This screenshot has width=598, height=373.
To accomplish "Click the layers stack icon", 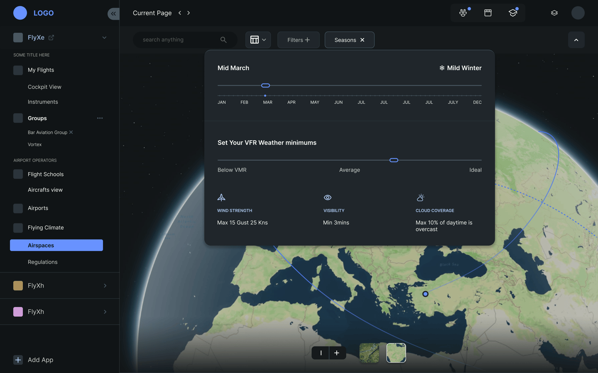I will tap(554, 13).
